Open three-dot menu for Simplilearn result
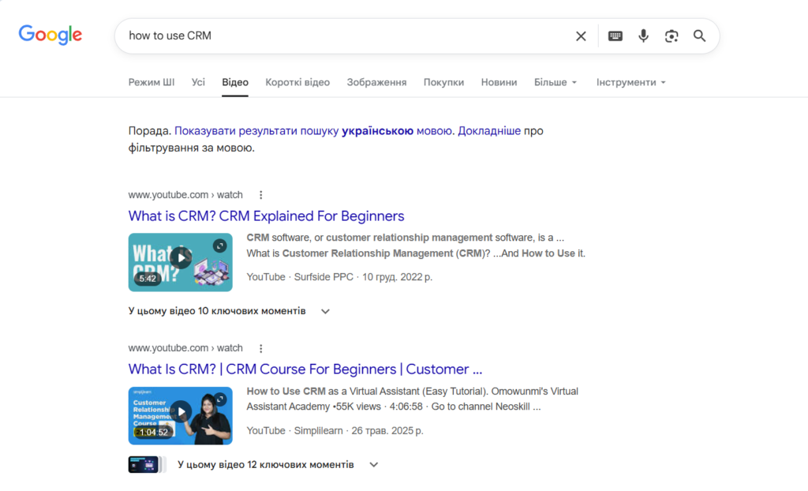The width and height of the screenshot is (808, 491). coord(261,348)
